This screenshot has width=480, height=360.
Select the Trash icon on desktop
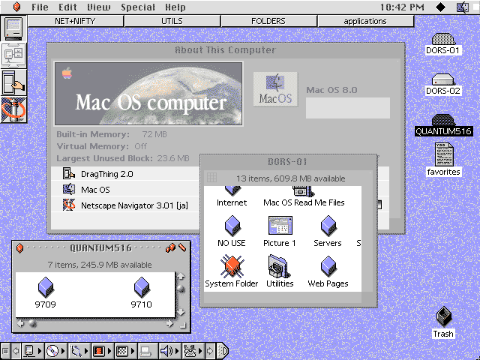point(443,322)
